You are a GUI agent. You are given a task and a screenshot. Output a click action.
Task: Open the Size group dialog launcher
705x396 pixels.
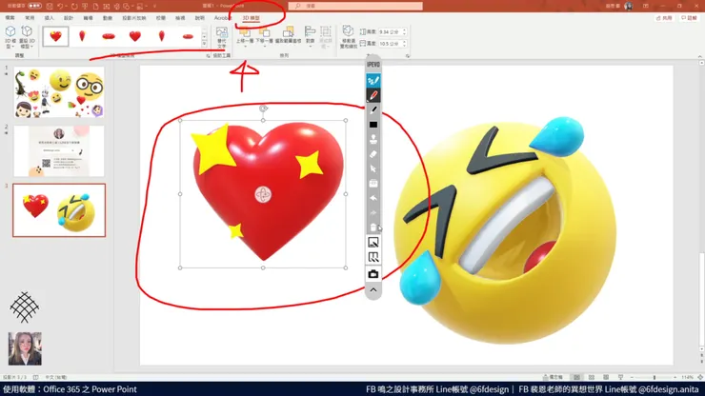click(x=408, y=56)
